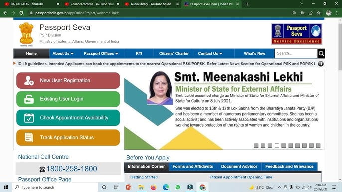Open the volume speaker tray icon
Viewport: 342px width, 192px height.
coord(309,187)
